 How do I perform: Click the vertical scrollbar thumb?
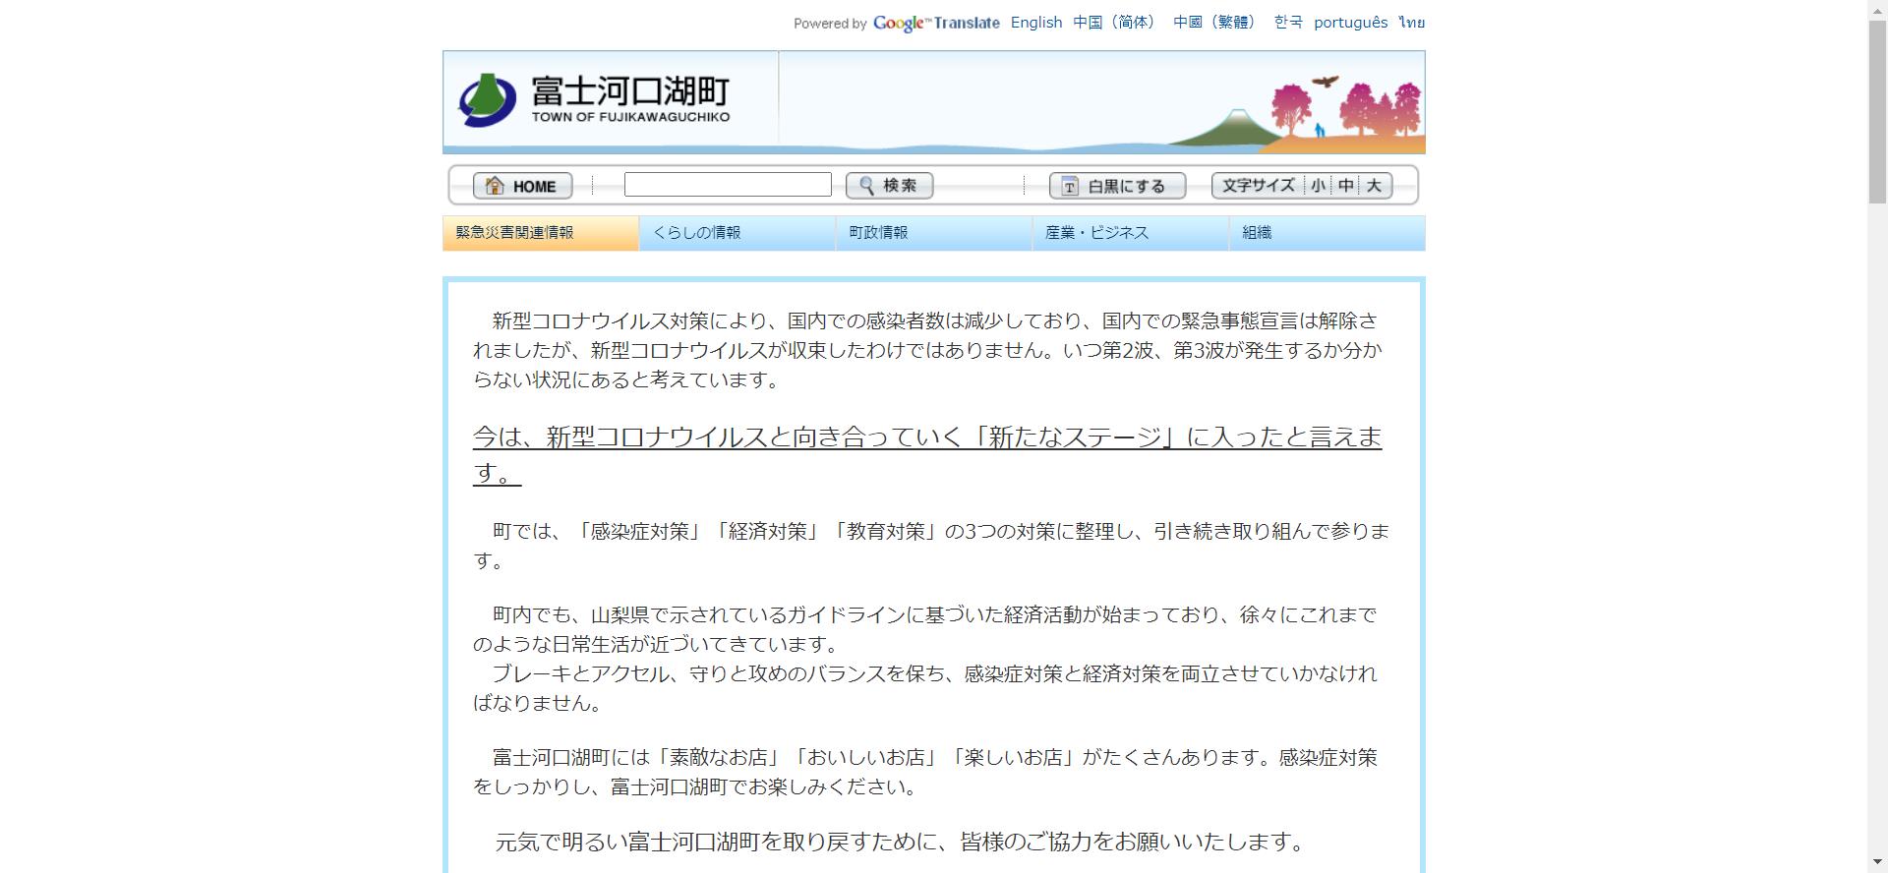(1878, 110)
